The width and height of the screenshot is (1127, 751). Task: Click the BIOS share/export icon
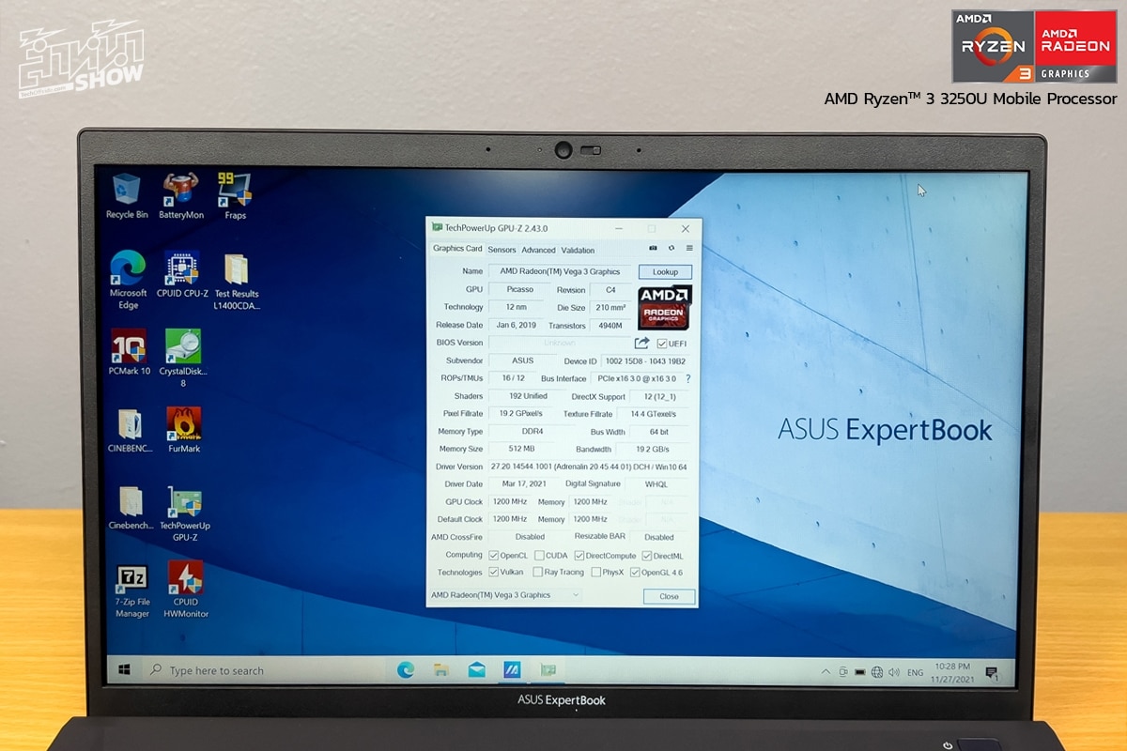(642, 344)
